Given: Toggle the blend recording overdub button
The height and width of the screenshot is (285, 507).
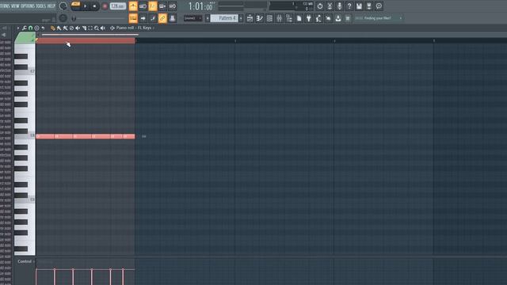Looking at the screenshot, I should click(x=162, y=6).
